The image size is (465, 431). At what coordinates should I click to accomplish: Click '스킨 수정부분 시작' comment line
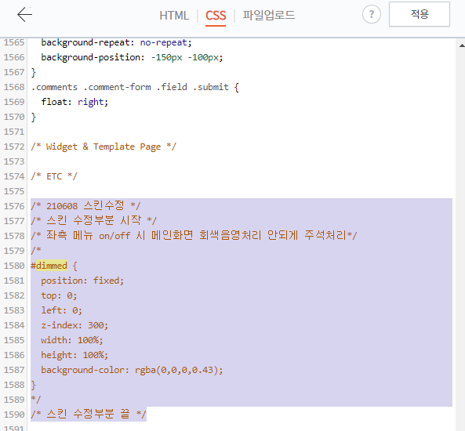(94, 220)
